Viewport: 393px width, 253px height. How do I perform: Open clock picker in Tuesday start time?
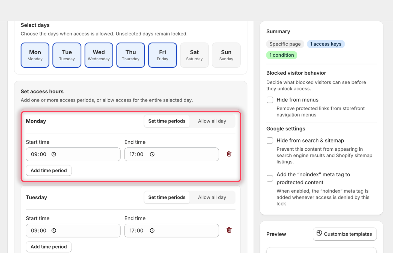(x=54, y=231)
